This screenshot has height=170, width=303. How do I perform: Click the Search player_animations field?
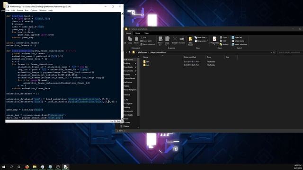pyautogui.click(x=290, y=52)
